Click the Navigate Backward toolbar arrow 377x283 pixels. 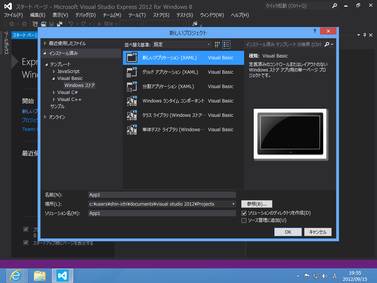11,24
